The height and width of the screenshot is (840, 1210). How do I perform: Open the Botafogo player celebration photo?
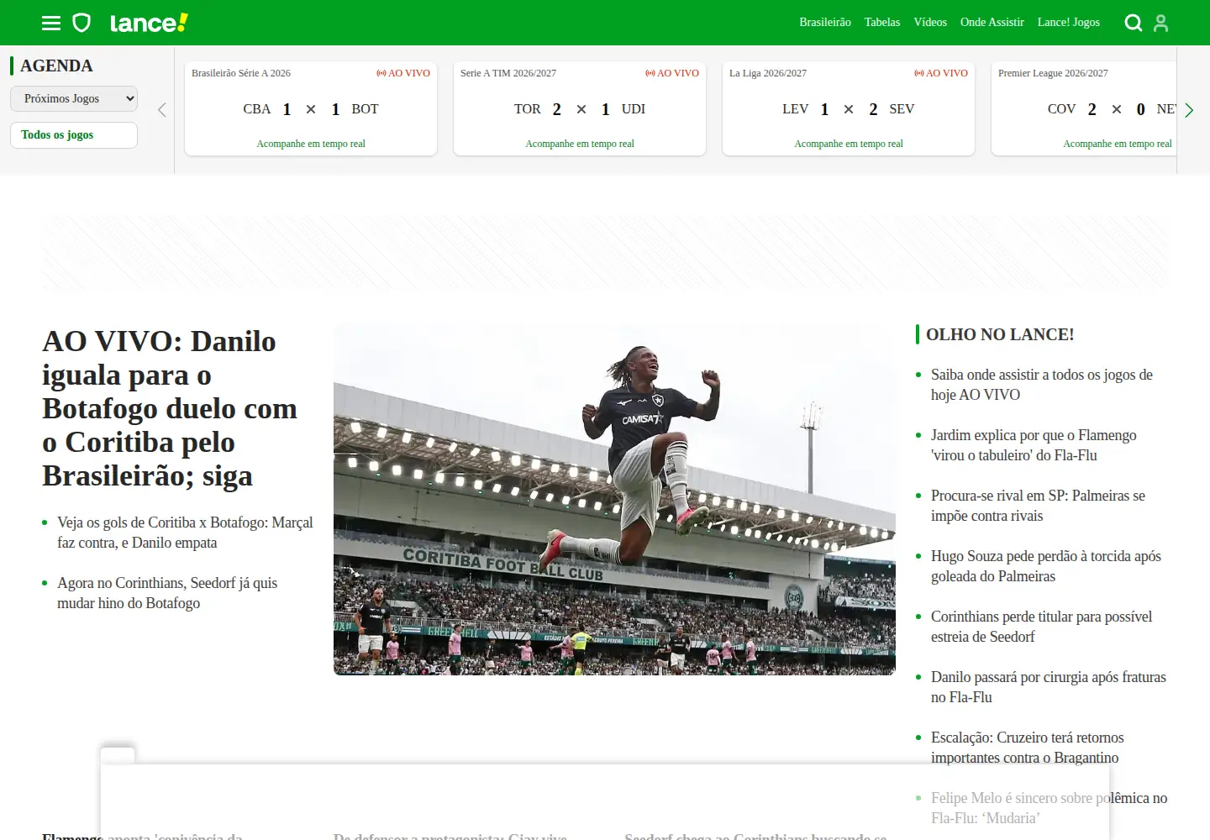click(x=614, y=499)
